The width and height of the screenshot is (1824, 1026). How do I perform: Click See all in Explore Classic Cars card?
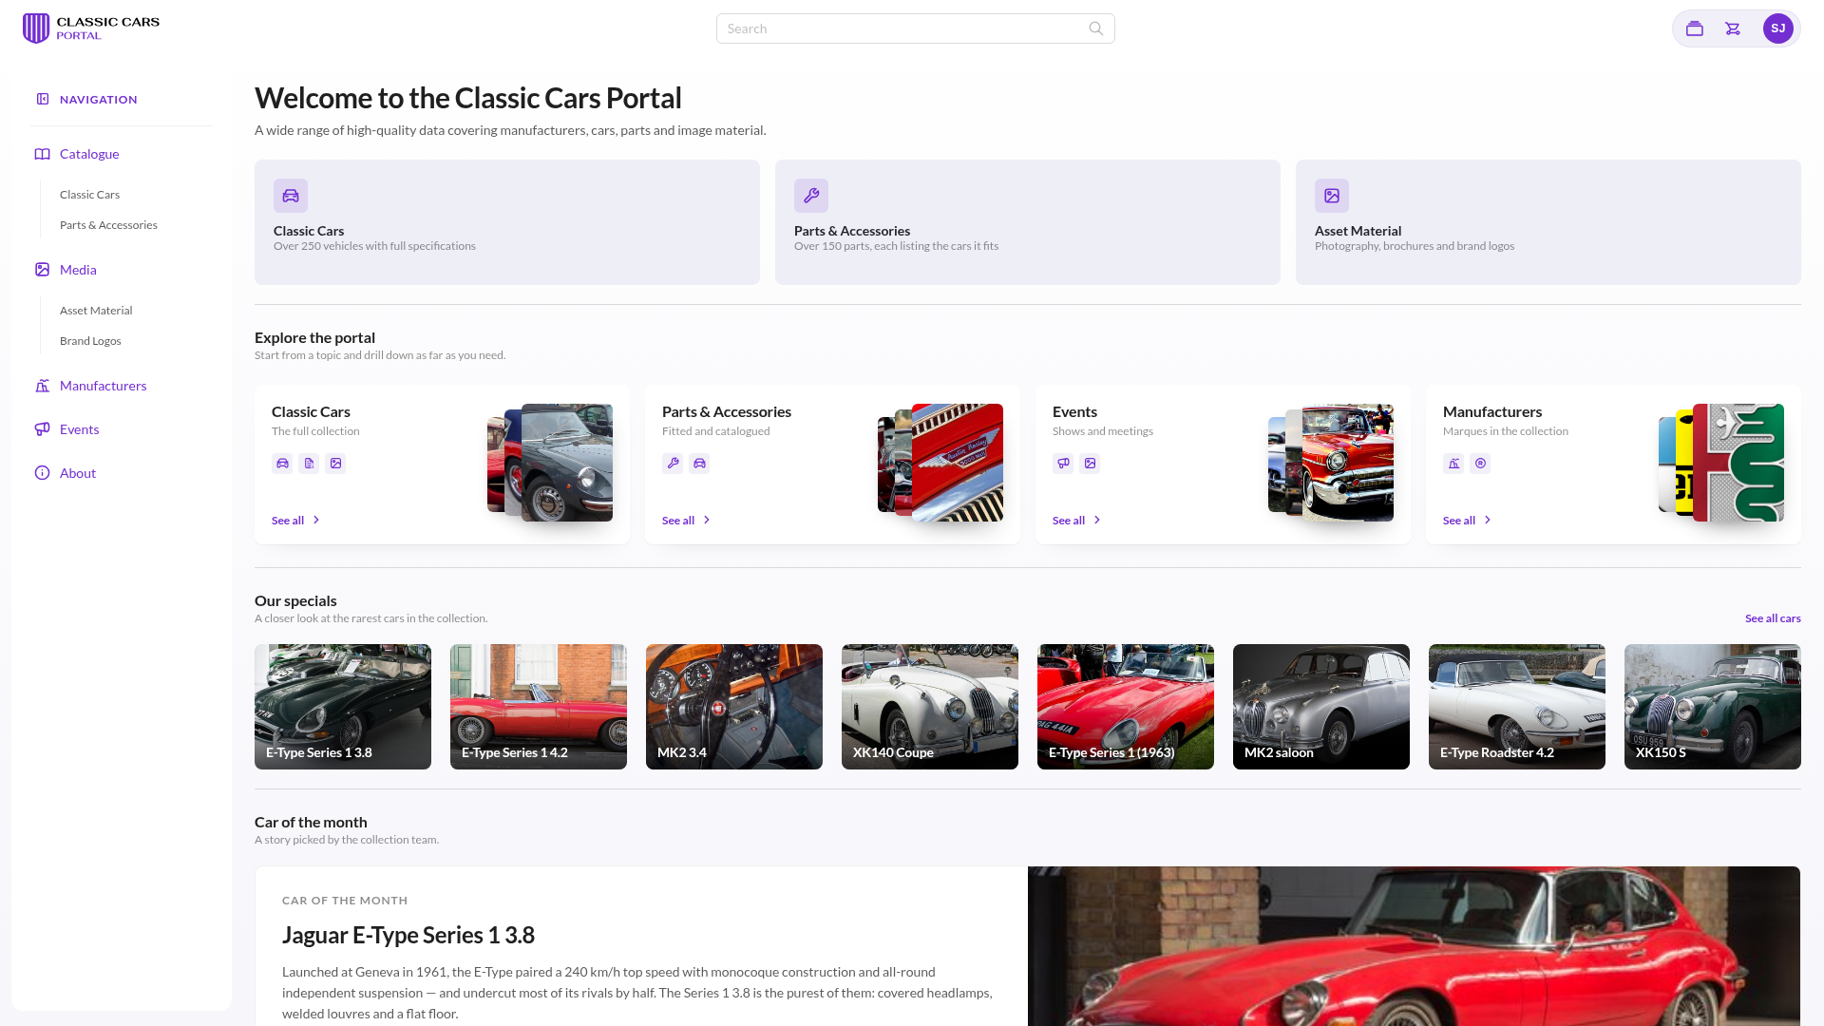click(x=296, y=521)
